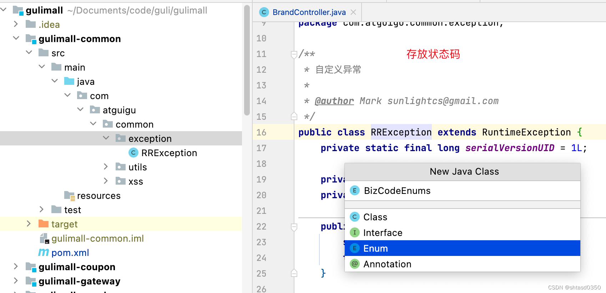
Task: Choose Class in New Java Class popup
Action: (x=463, y=217)
